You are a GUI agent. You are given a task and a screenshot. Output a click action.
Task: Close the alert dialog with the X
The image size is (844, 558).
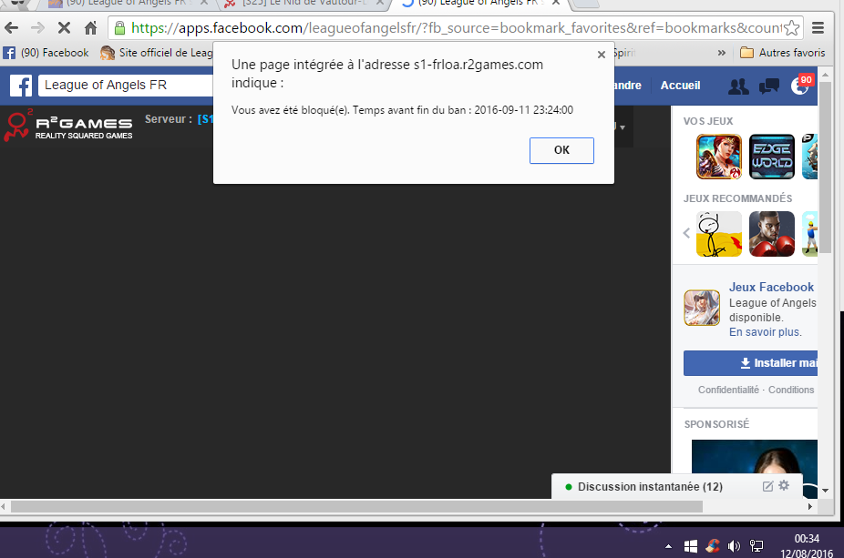coord(601,55)
